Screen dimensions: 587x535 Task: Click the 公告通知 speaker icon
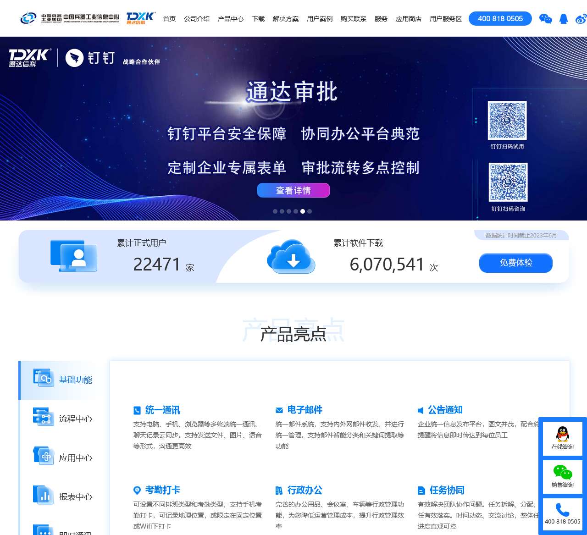(x=421, y=410)
